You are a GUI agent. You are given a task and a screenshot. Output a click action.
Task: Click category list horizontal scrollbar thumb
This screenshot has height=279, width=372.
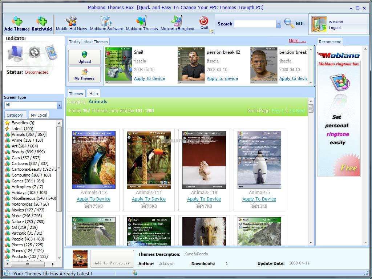click(28, 264)
